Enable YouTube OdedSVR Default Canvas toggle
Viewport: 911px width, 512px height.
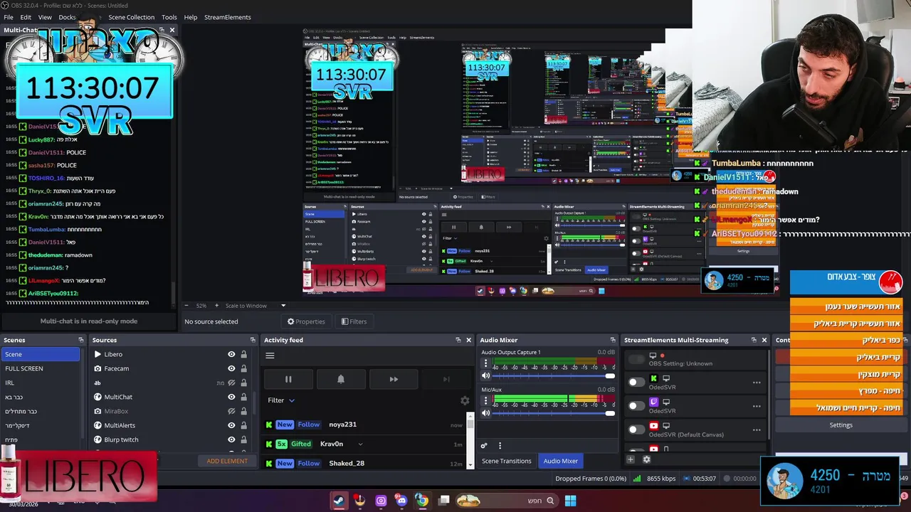point(636,430)
